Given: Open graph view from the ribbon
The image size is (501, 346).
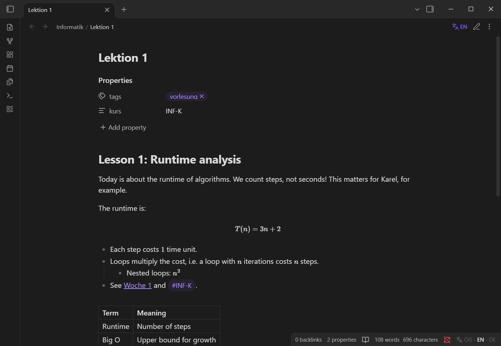Looking at the screenshot, I should click(10, 41).
